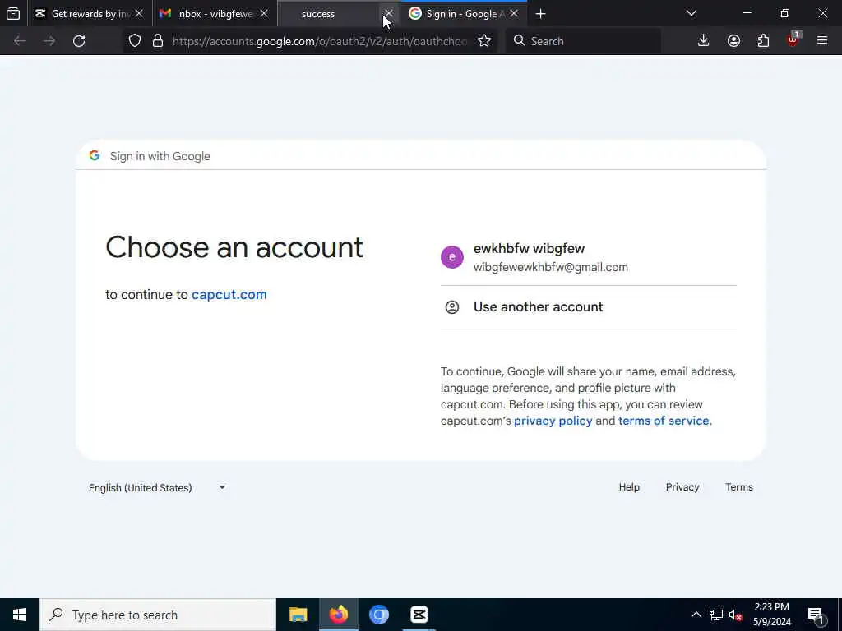Open the capcut.com link
The height and width of the screenshot is (631, 842).
pos(229,295)
